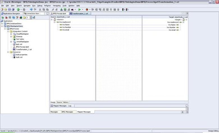Click the Undo toolbar icon
The height and width of the screenshot is (133, 219).
tap(31, 10)
